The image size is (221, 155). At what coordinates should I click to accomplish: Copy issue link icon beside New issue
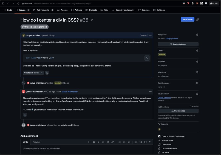click(x=197, y=19)
